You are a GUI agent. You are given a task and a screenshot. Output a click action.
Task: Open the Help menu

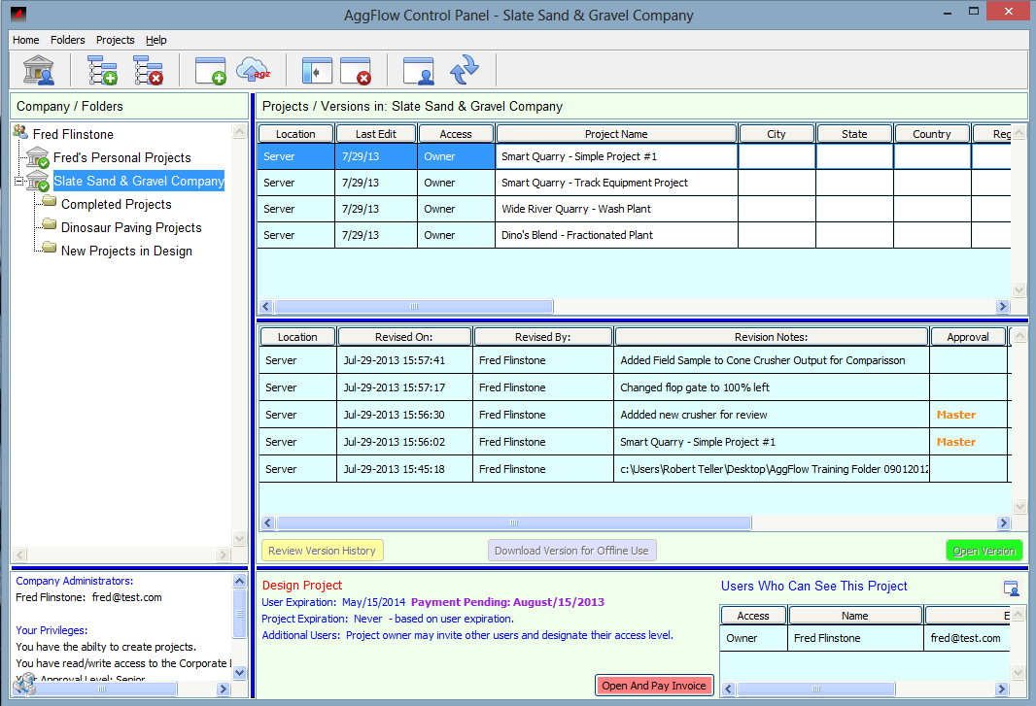pos(155,40)
